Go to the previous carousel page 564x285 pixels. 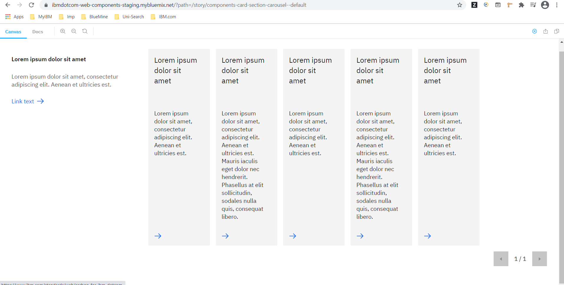tap(501, 259)
